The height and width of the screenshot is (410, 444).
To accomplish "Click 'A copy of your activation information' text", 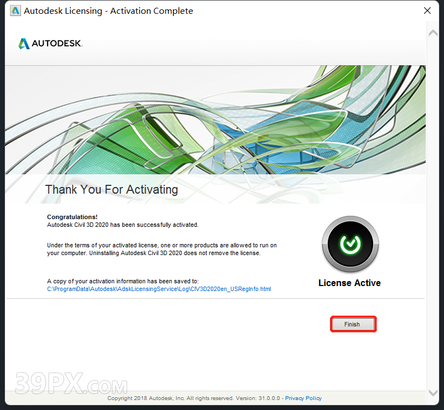I will pyautogui.click(x=123, y=281).
